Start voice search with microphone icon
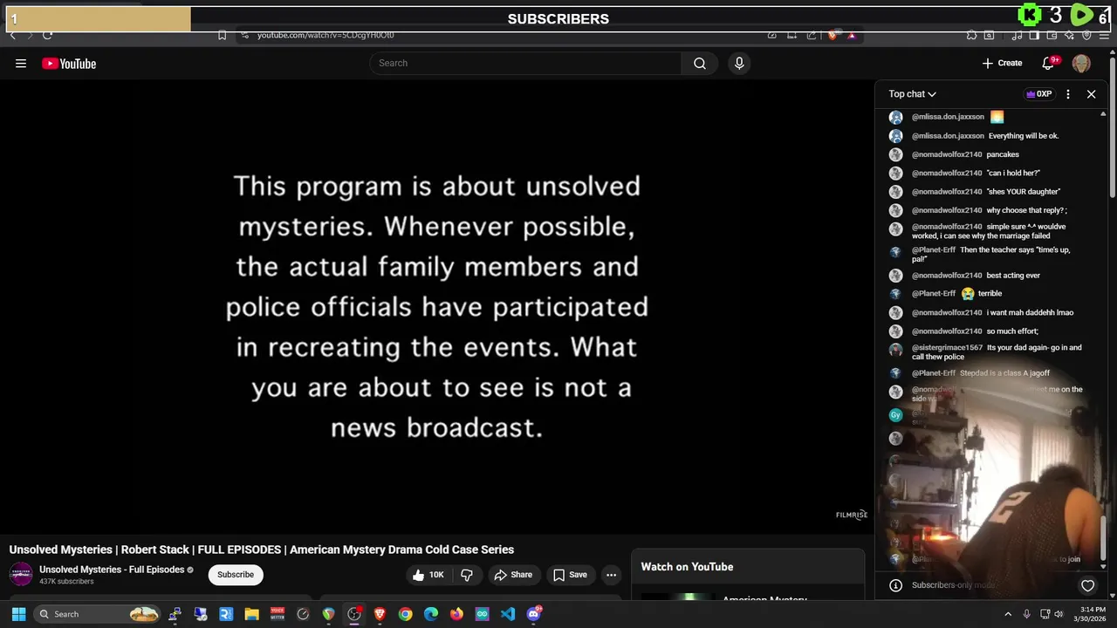The width and height of the screenshot is (1117, 628). (x=739, y=63)
